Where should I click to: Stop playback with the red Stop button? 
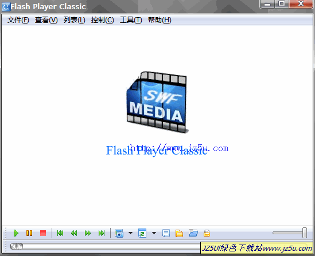coord(43,233)
